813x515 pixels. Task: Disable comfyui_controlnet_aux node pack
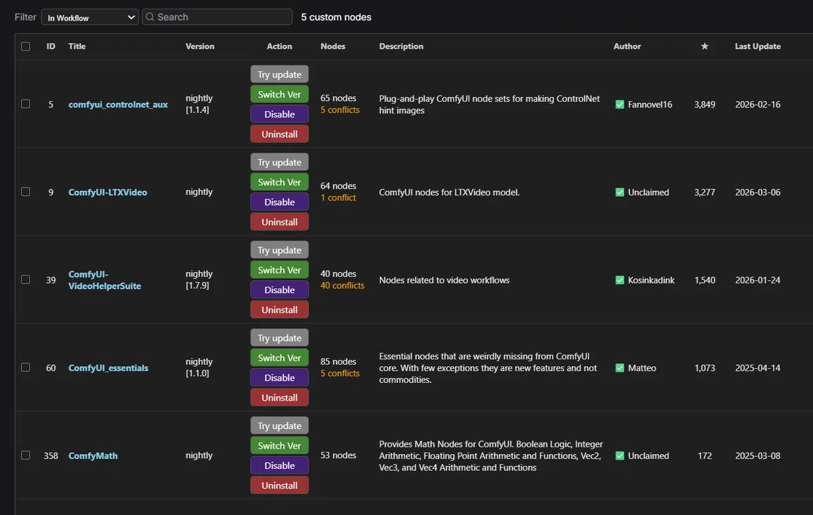pos(279,114)
